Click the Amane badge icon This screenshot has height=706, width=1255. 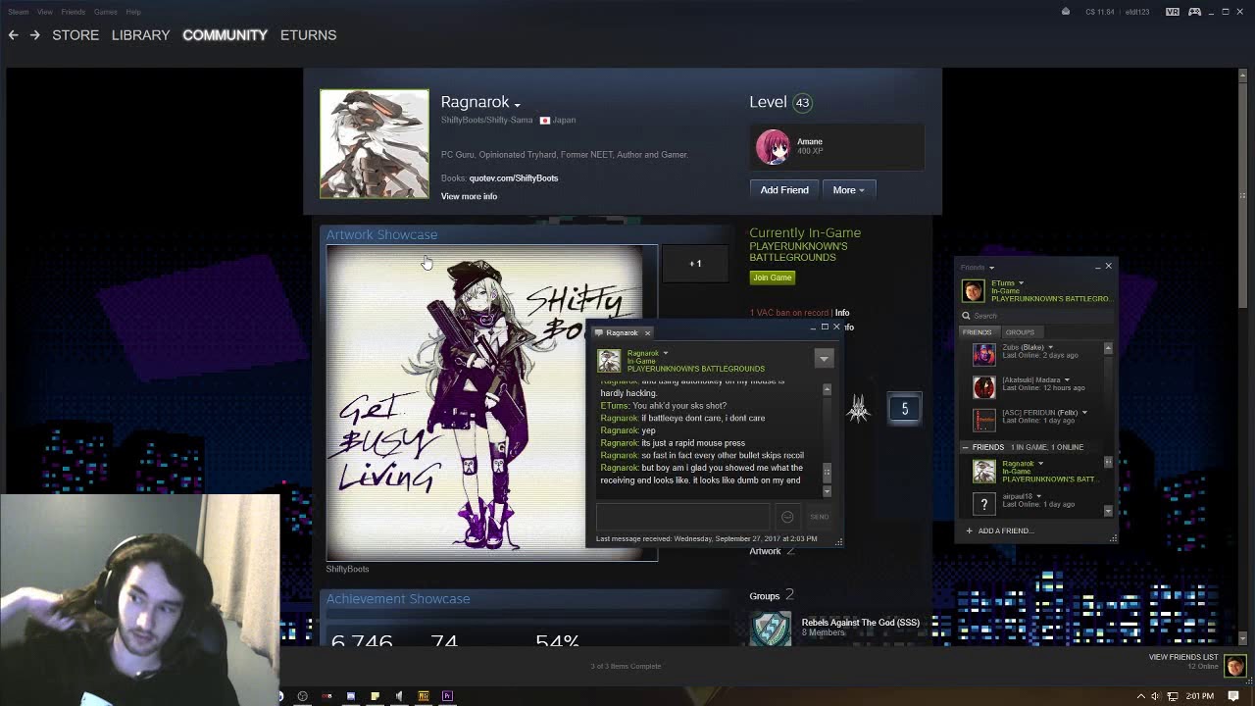(x=773, y=147)
